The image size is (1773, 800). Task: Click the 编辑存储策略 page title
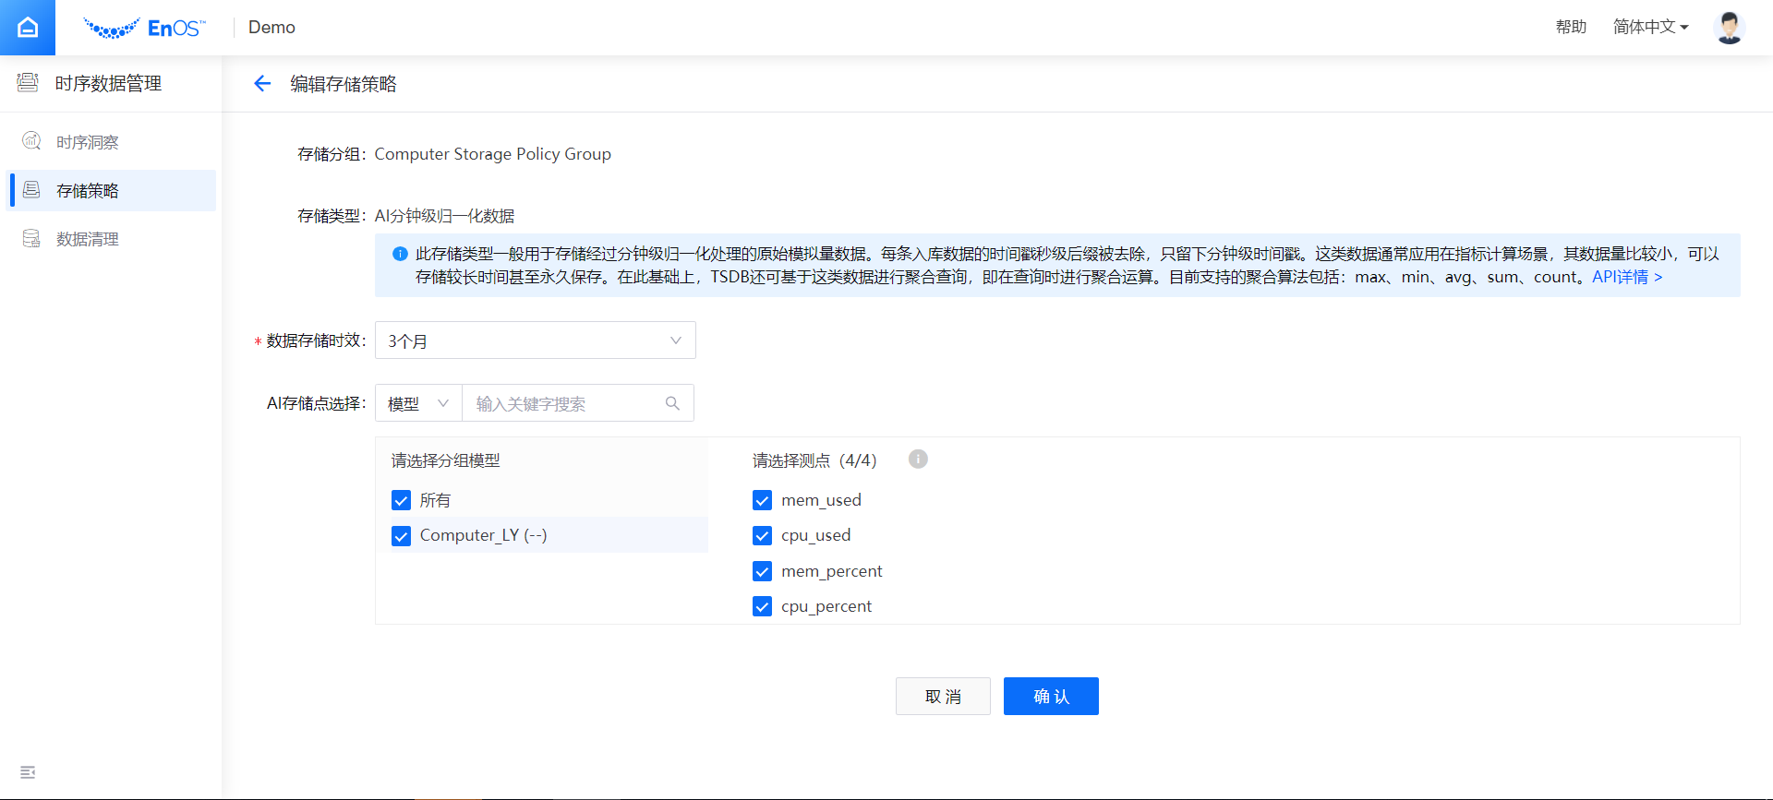click(x=344, y=84)
